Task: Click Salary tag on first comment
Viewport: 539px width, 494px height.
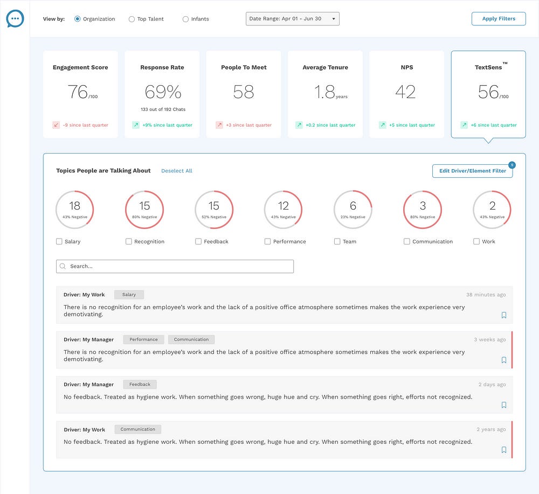Action: click(129, 295)
